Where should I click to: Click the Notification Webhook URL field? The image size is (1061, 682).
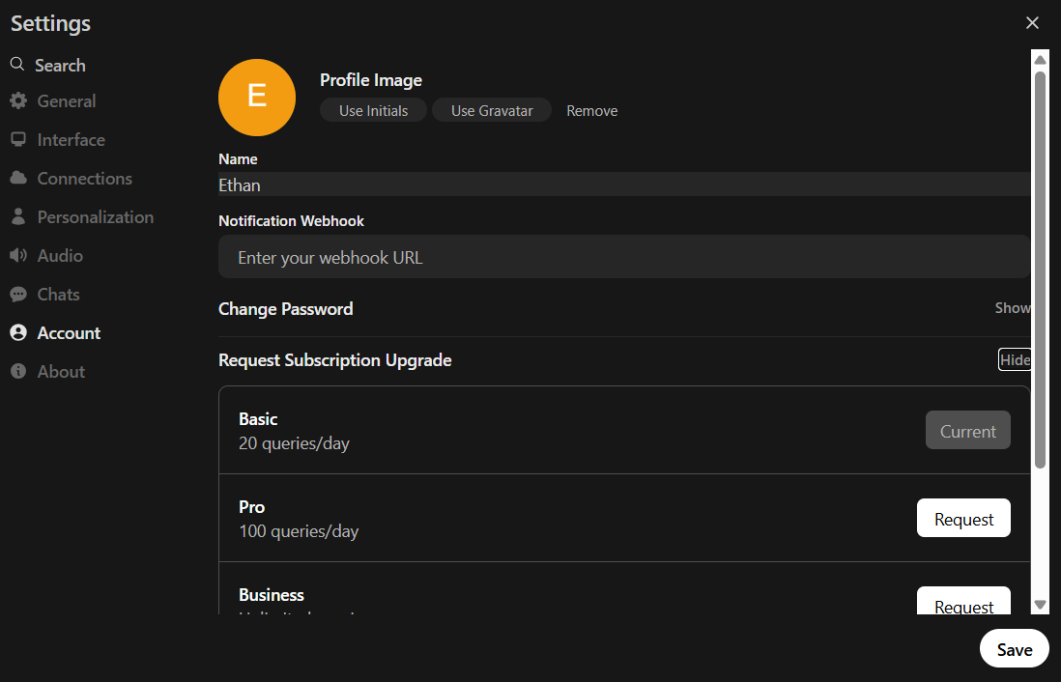click(623, 258)
